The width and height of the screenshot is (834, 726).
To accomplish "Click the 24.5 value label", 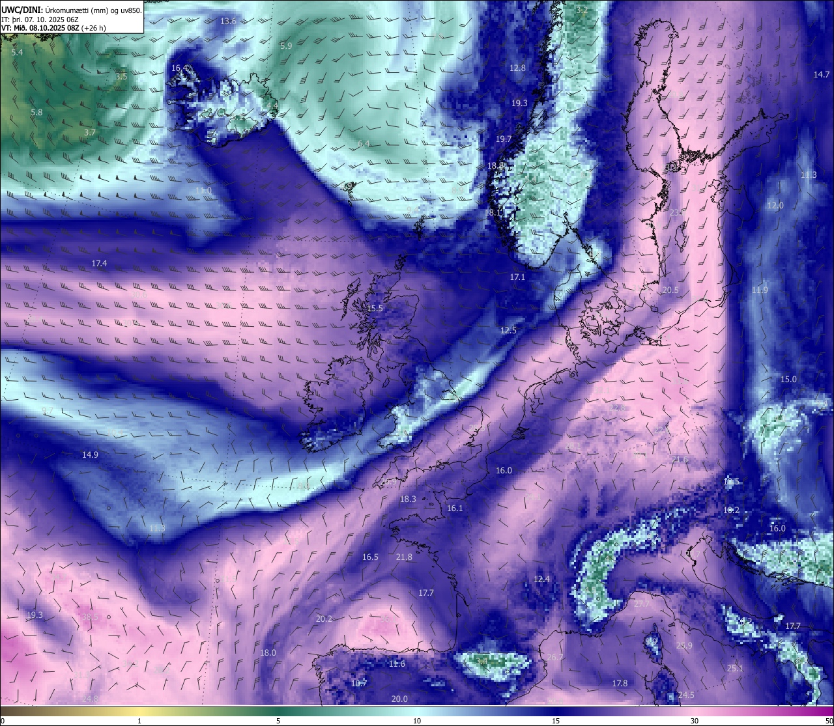I will [x=686, y=695].
